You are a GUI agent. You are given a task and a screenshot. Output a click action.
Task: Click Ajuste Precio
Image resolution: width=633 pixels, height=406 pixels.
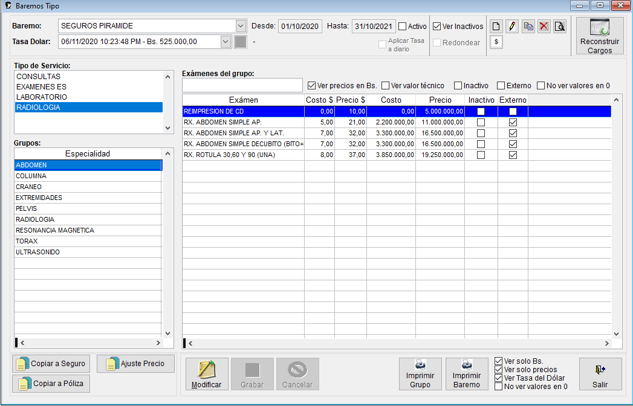[x=135, y=364]
